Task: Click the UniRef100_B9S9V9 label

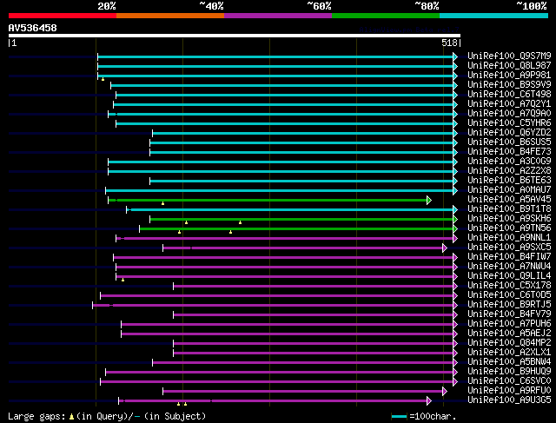Action: coord(509,85)
